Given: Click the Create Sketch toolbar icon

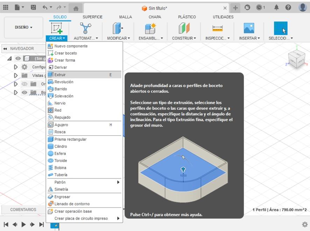Looking at the screenshot, I should (x=57, y=28).
